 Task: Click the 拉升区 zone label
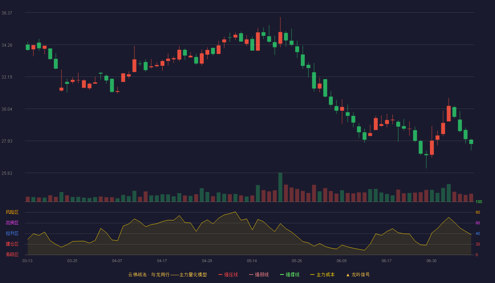[x=12, y=233]
